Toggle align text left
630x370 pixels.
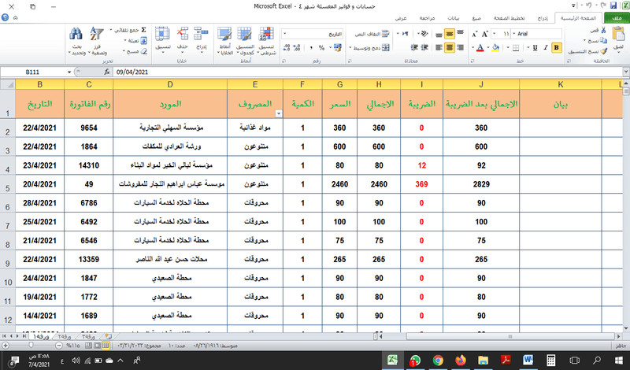439,47
